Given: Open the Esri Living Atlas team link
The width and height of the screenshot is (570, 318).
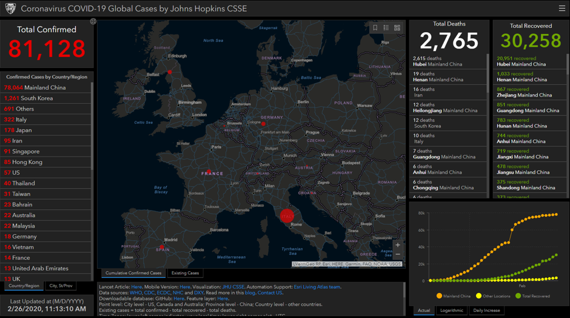Looking at the screenshot, I should (x=317, y=286).
